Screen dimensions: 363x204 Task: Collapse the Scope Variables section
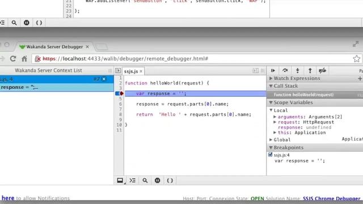point(271,102)
